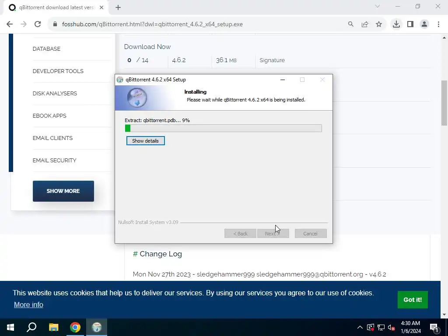448x336 pixels.
Task: Reload the fosshub page
Action: point(38,24)
